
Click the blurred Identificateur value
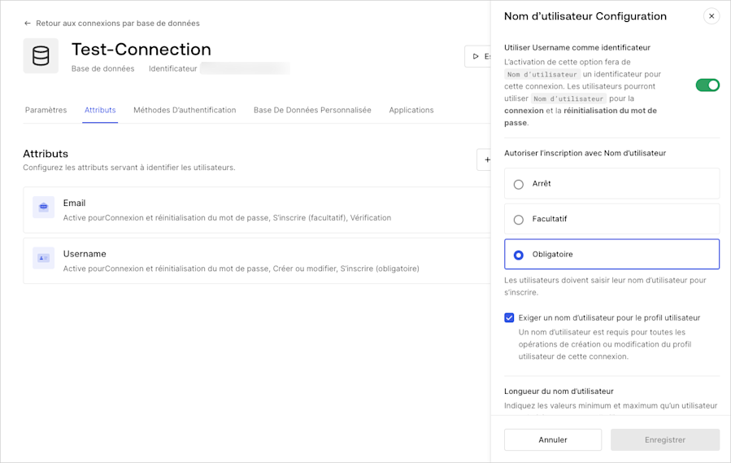pyautogui.click(x=246, y=68)
